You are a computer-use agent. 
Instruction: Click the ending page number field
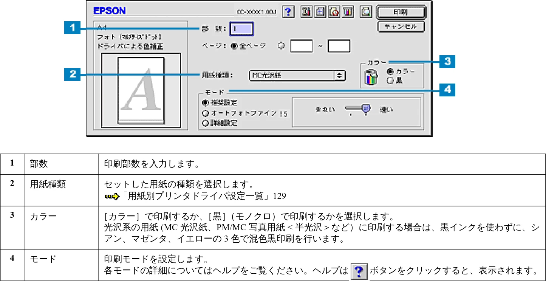(339, 46)
